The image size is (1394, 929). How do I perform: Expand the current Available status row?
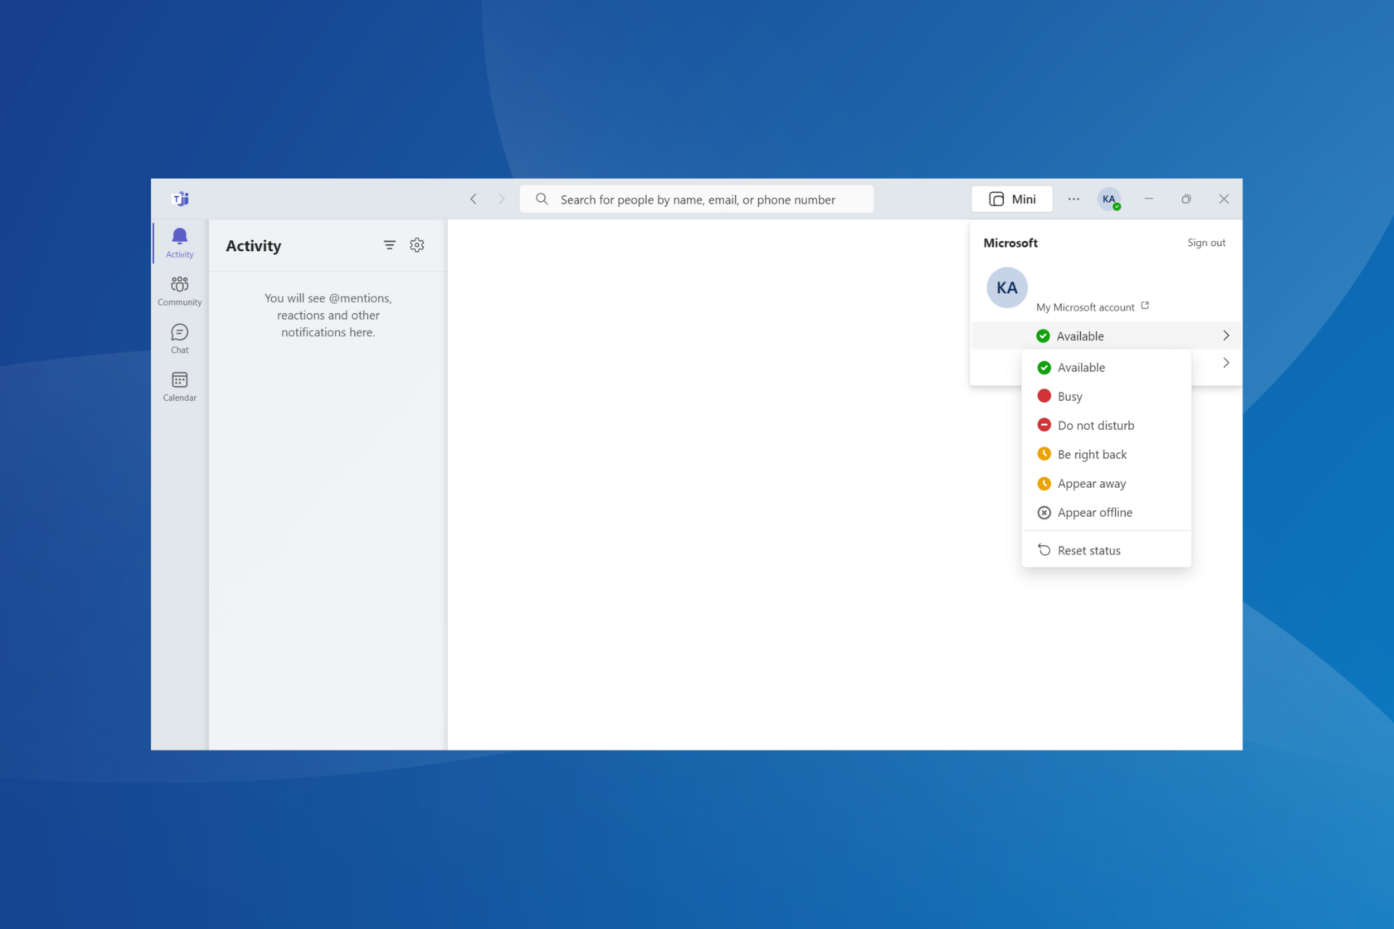1106,335
